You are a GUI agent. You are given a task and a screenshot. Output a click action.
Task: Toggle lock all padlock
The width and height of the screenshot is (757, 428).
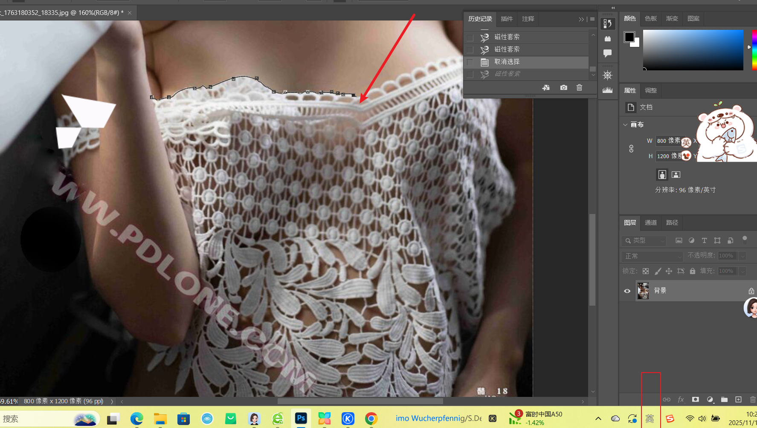click(x=693, y=271)
